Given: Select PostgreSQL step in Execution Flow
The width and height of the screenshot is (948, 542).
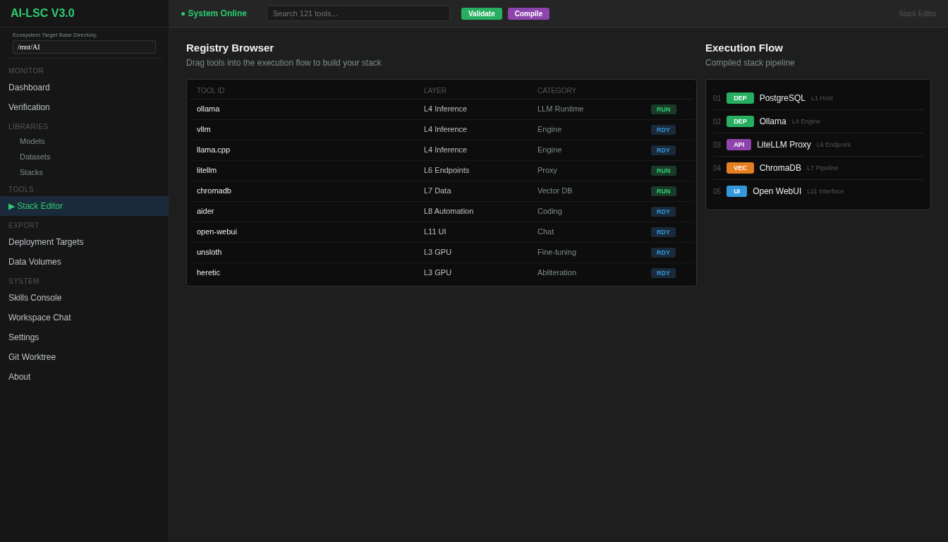Looking at the screenshot, I should 818,98.
